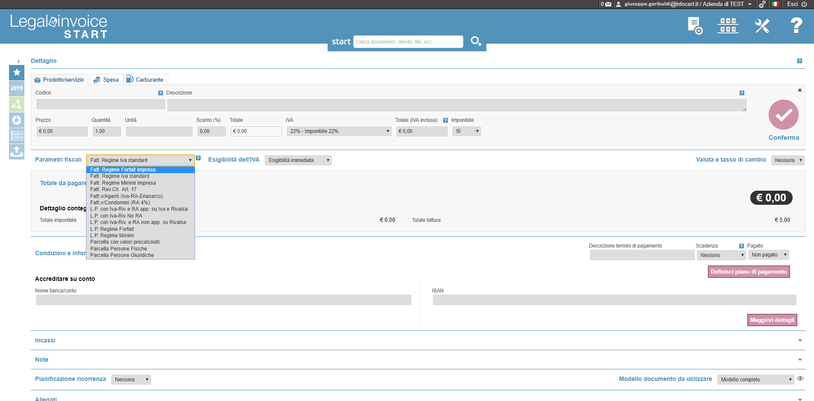Screen dimensions: 814x401
Task: Open the IVA 22% dropdown
Action: (x=339, y=131)
